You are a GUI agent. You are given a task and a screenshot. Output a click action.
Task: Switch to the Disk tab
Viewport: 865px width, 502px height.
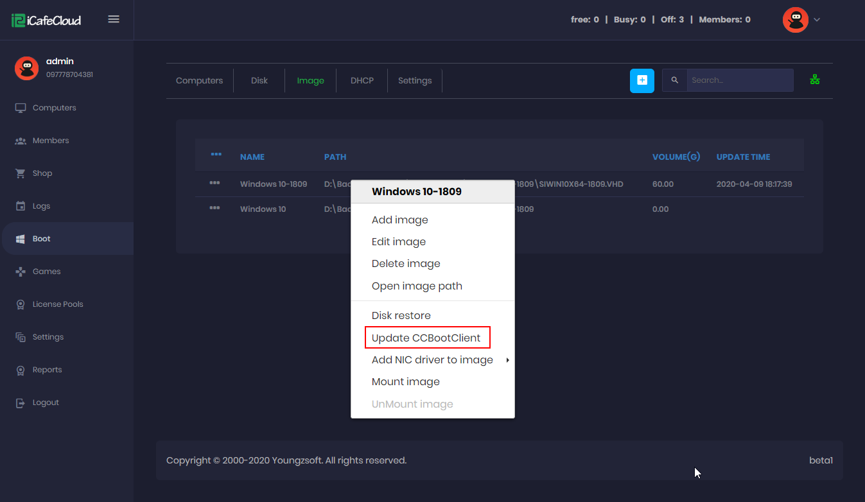[259, 80]
